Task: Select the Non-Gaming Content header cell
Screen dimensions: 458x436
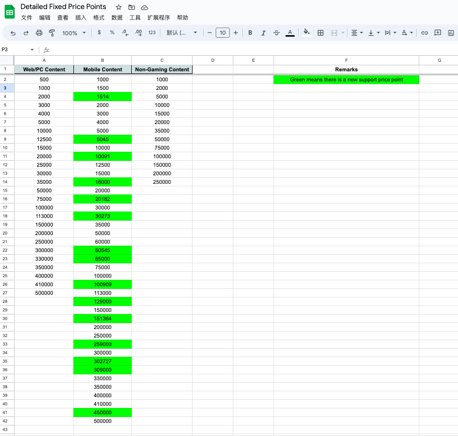Action: 162,69
